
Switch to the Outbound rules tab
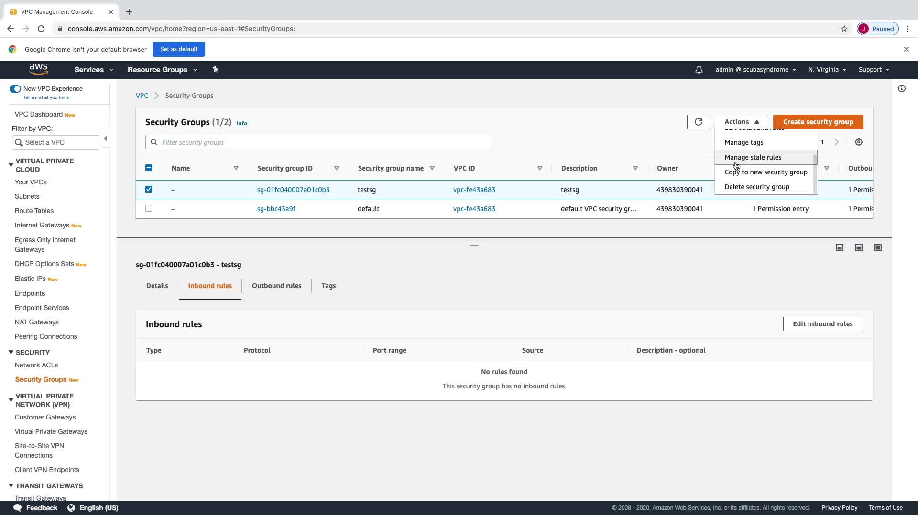[x=276, y=286]
